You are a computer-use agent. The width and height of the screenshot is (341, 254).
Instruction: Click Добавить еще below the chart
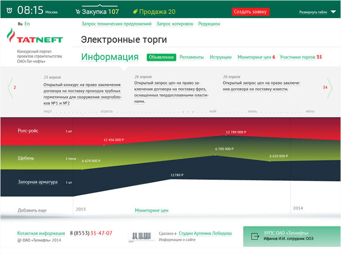click(x=32, y=210)
